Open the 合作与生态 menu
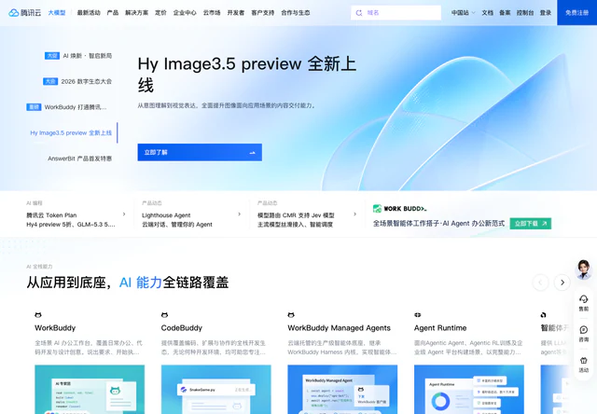 pyautogui.click(x=296, y=12)
